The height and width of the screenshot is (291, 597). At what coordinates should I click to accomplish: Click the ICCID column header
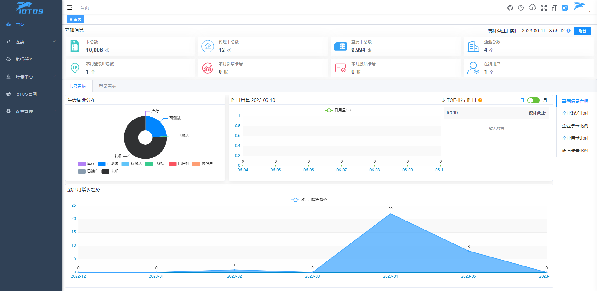point(452,113)
